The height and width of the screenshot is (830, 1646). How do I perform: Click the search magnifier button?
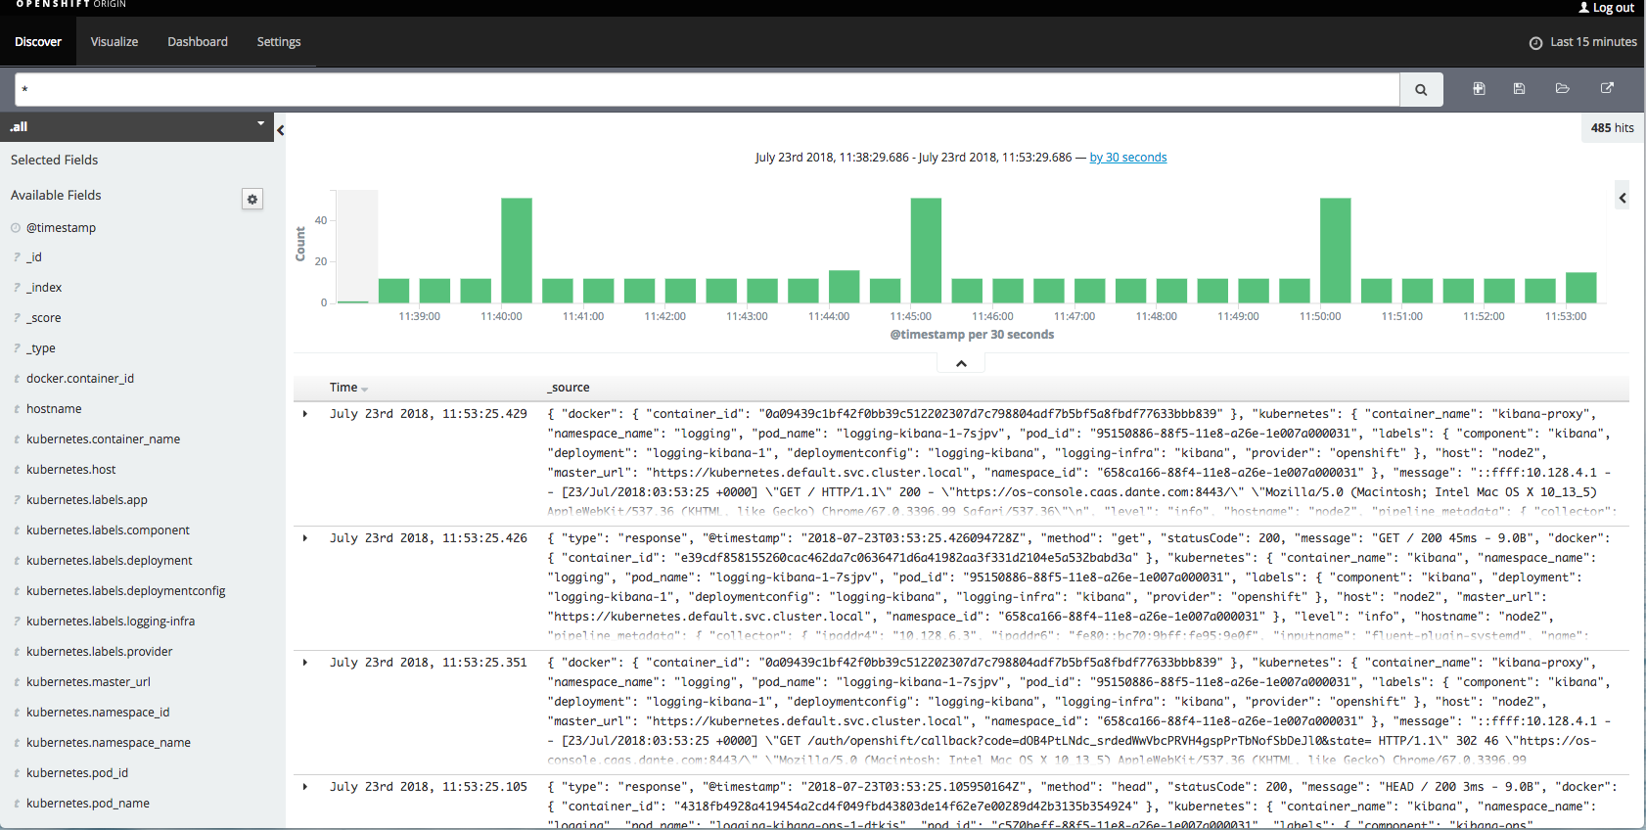tap(1421, 89)
